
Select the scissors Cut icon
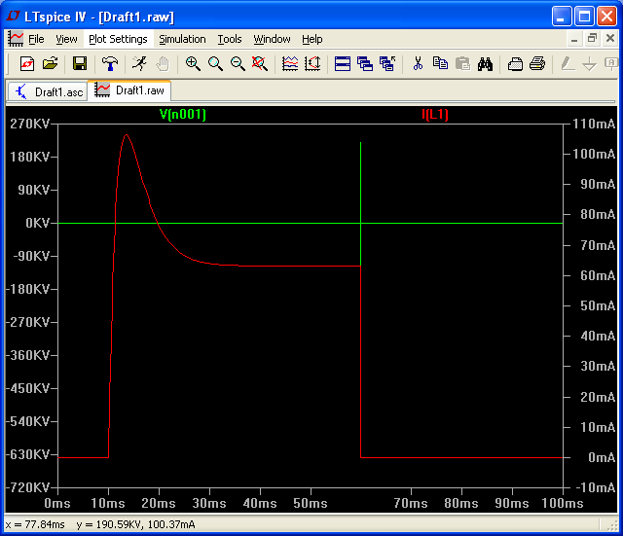418,63
